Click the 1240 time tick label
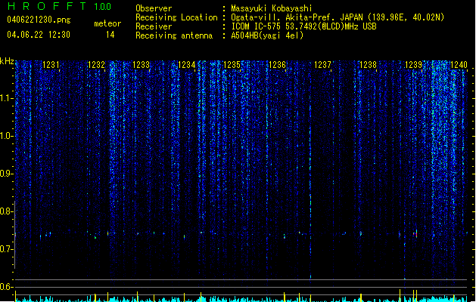476x302 pixels. pos(459,65)
